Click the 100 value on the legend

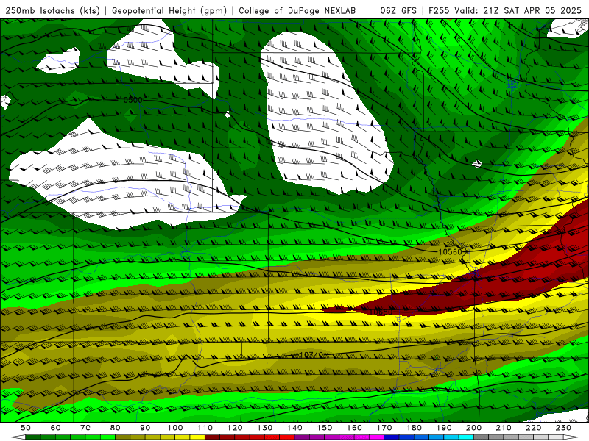pyautogui.click(x=175, y=428)
